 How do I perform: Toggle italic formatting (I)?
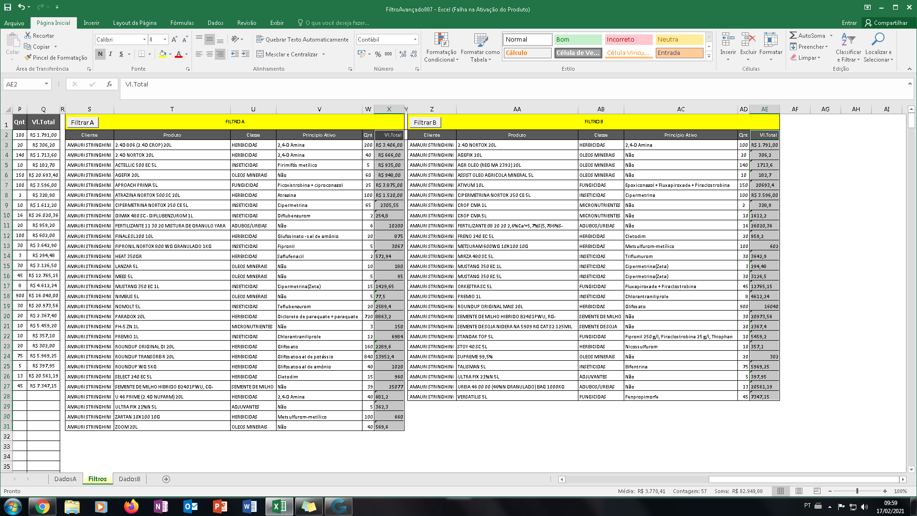[x=110, y=54]
